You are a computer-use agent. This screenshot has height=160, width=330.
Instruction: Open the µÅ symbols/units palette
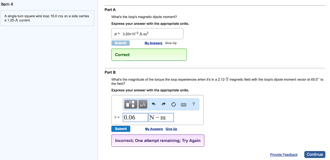pyautogui.click(x=142, y=104)
